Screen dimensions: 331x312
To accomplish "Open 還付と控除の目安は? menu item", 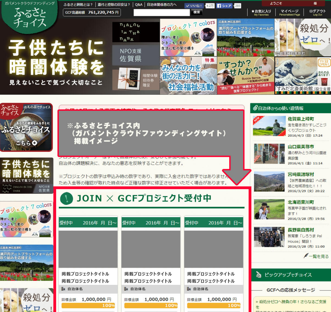I will pyautogui.click(x=114, y=5).
